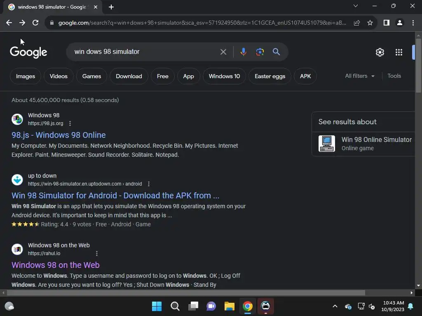Open the weather widget on the taskbar
Screen dimensions: 422x316
point(9,306)
